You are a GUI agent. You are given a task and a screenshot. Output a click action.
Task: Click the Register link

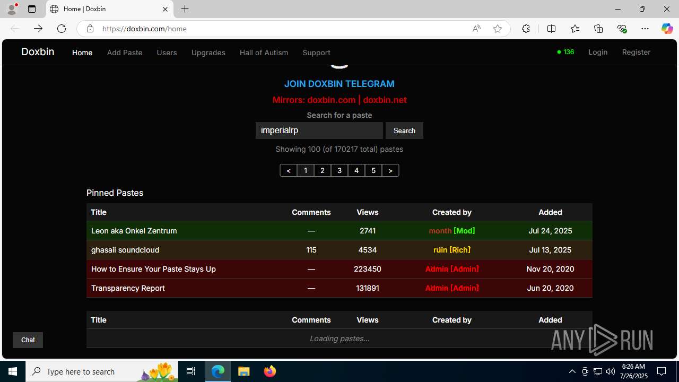pyautogui.click(x=636, y=52)
